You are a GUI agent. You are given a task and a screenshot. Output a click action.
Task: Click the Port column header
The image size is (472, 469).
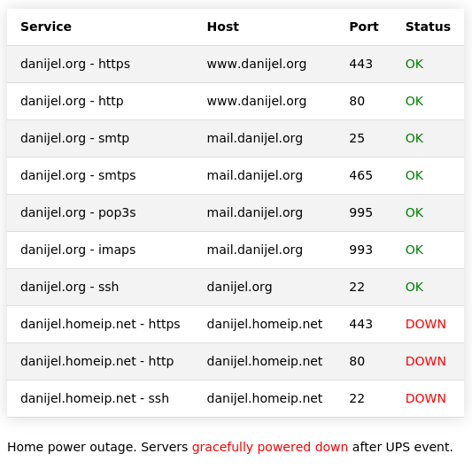pyautogui.click(x=364, y=27)
